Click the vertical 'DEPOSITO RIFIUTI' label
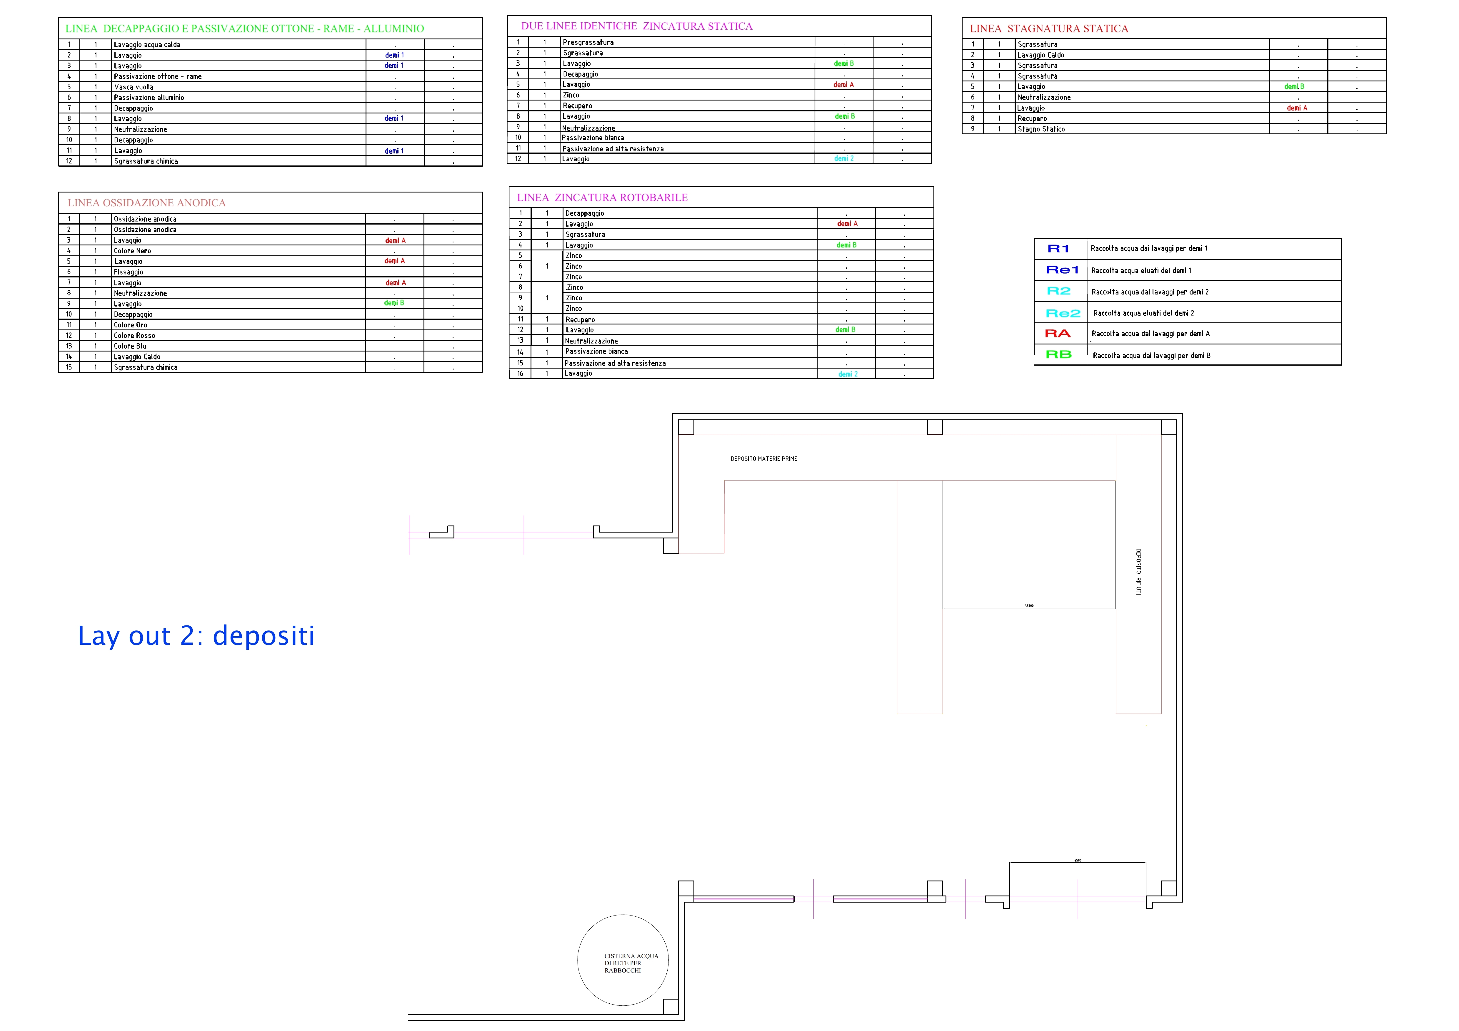The height and width of the screenshot is (1031, 1459). [1138, 571]
